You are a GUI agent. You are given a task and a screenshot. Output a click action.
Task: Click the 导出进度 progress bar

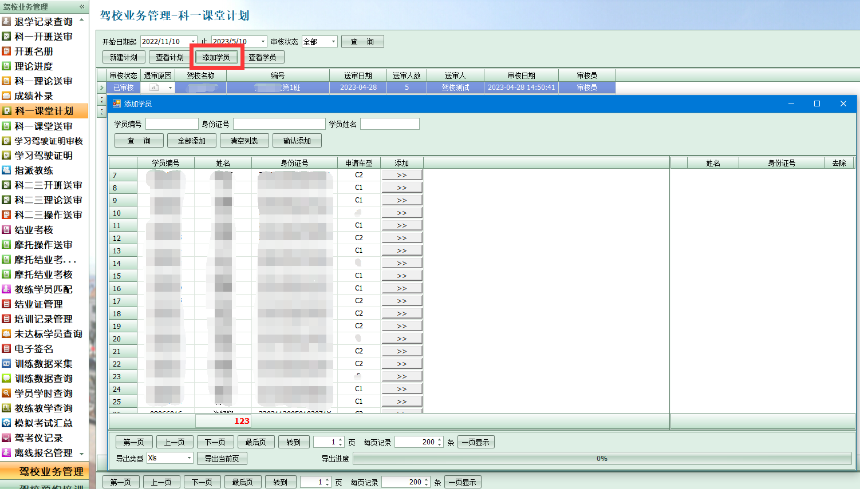point(602,459)
